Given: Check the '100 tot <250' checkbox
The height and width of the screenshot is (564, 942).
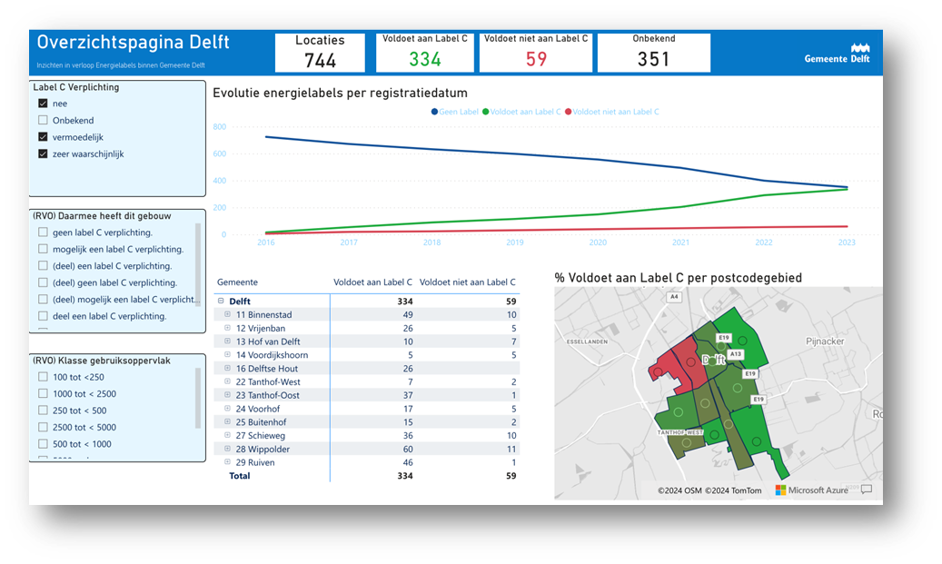Looking at the screenshot, I should 43,377.
